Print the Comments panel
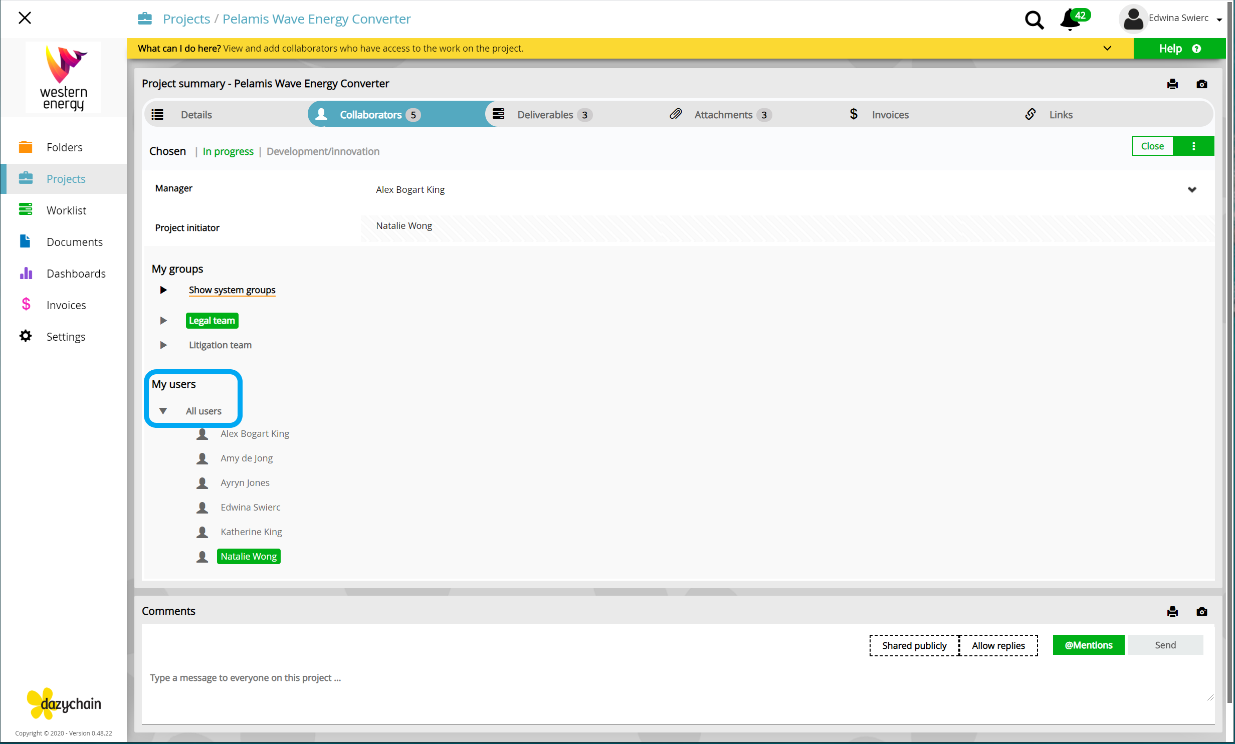The width and height of the screenshot is (1235, 744). coord(1172,611)
